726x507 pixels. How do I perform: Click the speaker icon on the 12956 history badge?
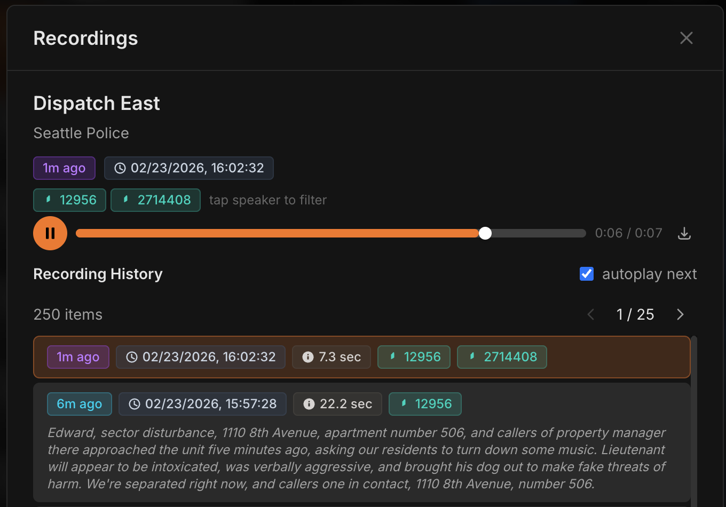[x=393, y=357]
